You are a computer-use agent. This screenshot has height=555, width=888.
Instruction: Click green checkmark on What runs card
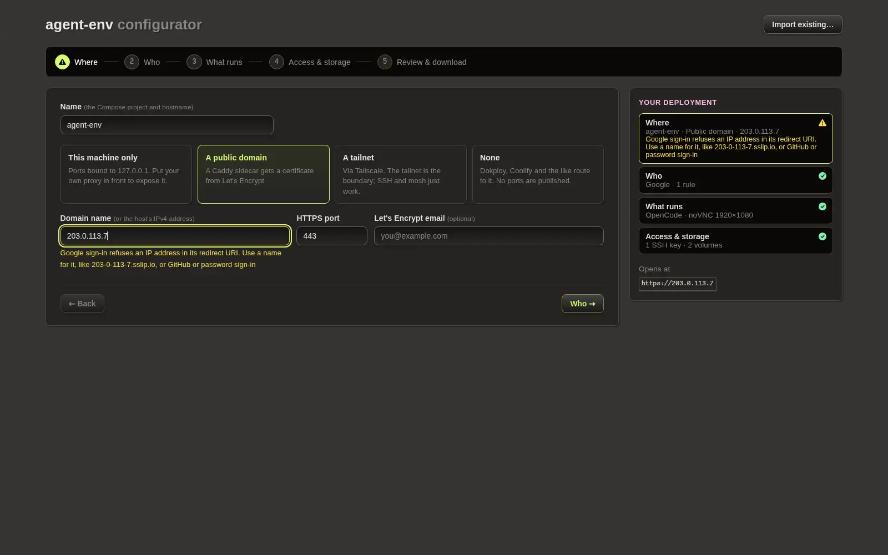pos(823,206)
